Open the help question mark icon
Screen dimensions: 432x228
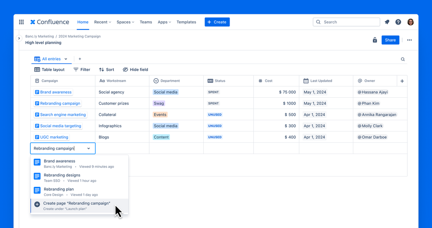[x=398, y=22]
